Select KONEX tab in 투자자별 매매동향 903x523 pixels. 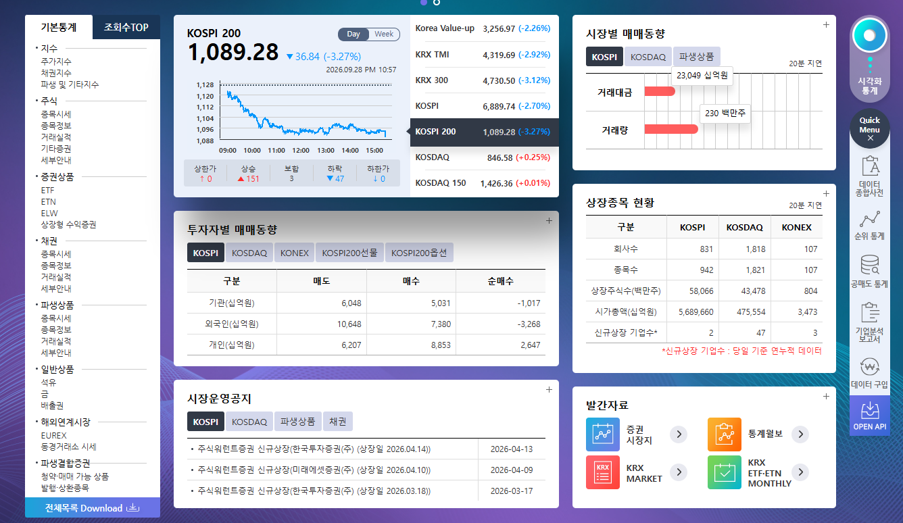pos(295,253)
